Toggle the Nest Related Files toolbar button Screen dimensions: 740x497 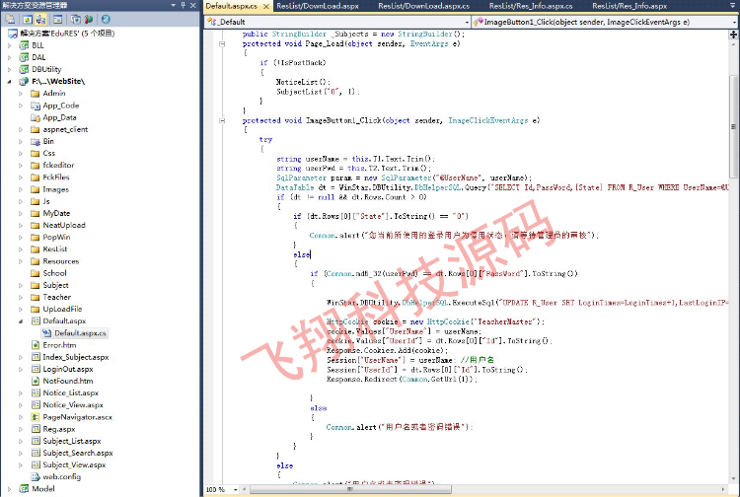click(40, 20)
